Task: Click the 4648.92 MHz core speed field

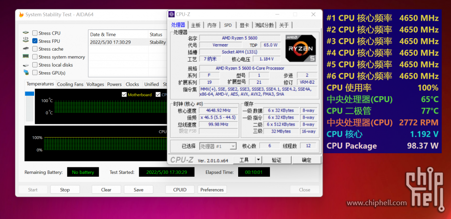Action: click(219, 110)
